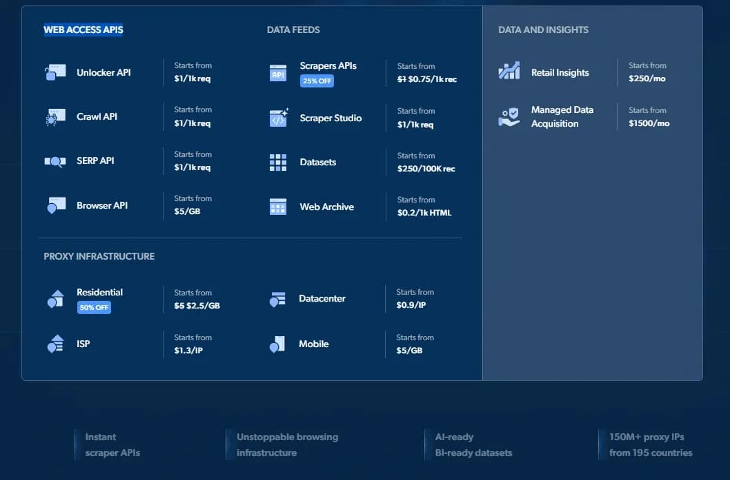Image resolution: width=730 pixels, height=480 pixels.
Task: Click the Crawl API icon
Action: [56, 117]
